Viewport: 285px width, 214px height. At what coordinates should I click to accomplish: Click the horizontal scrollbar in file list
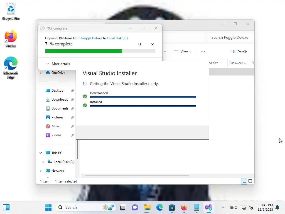tap(137, 176)
